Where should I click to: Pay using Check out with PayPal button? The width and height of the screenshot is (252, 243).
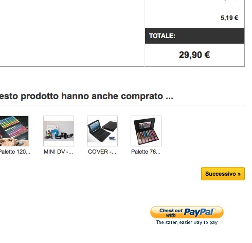(187, 212)
